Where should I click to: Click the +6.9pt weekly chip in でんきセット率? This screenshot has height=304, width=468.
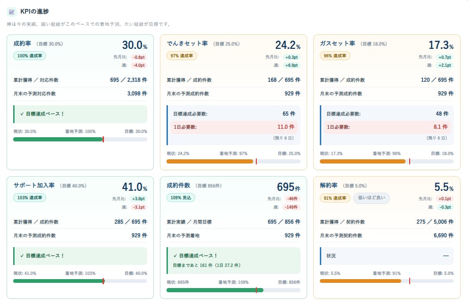292,65
